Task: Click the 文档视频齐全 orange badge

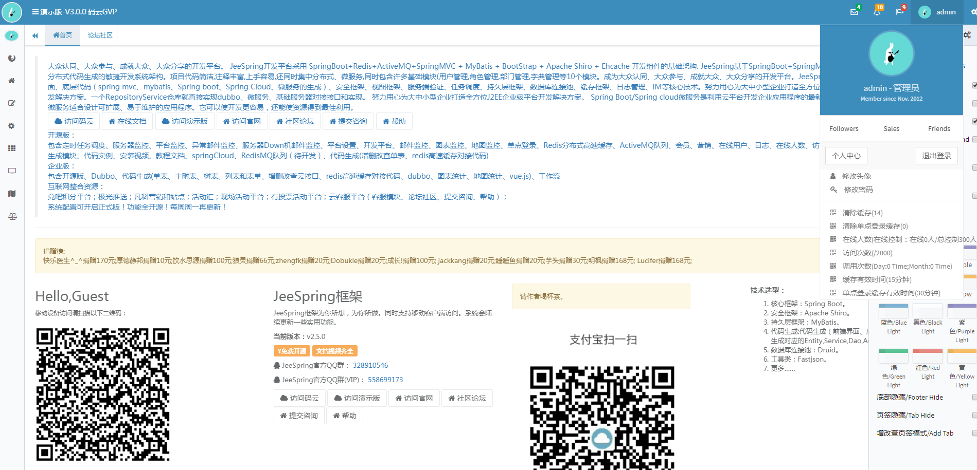Action: (335, 351)
